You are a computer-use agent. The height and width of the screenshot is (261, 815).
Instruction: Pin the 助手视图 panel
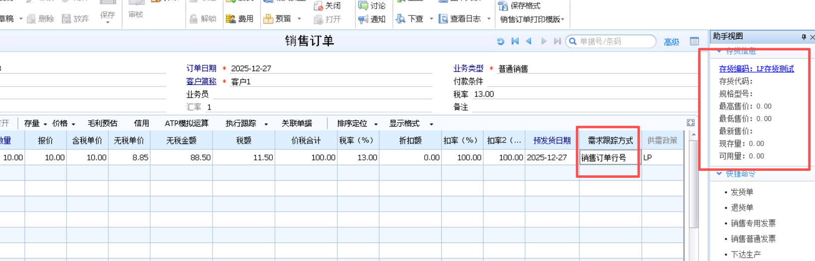click(804, 37)
